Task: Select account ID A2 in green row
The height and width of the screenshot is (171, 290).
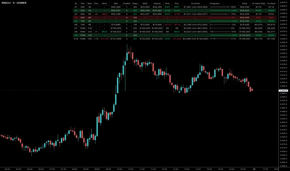Action: [76, 11]
